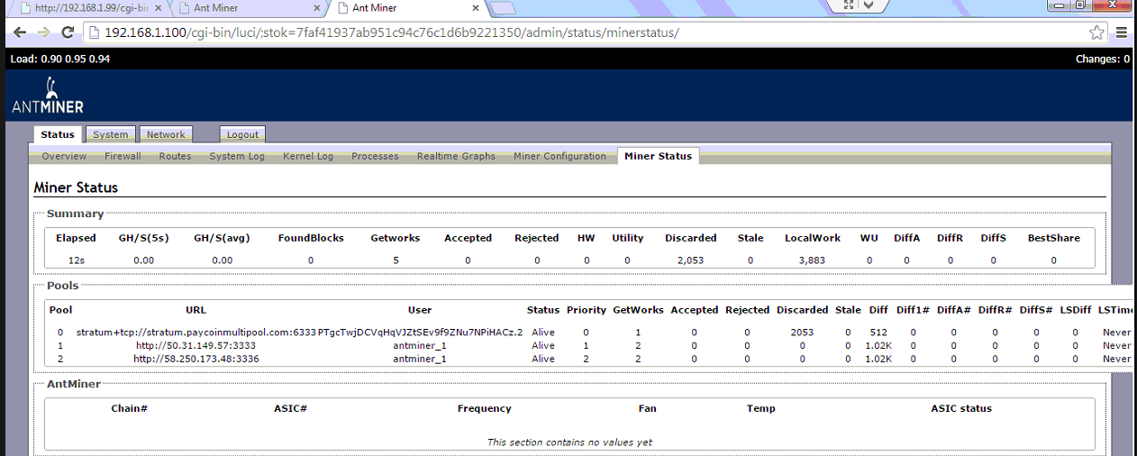Viewport: 1137px width, 456px height.
Task: Click the pool URL http://50.31.149.57:3333
Action: tap(196, 345)
